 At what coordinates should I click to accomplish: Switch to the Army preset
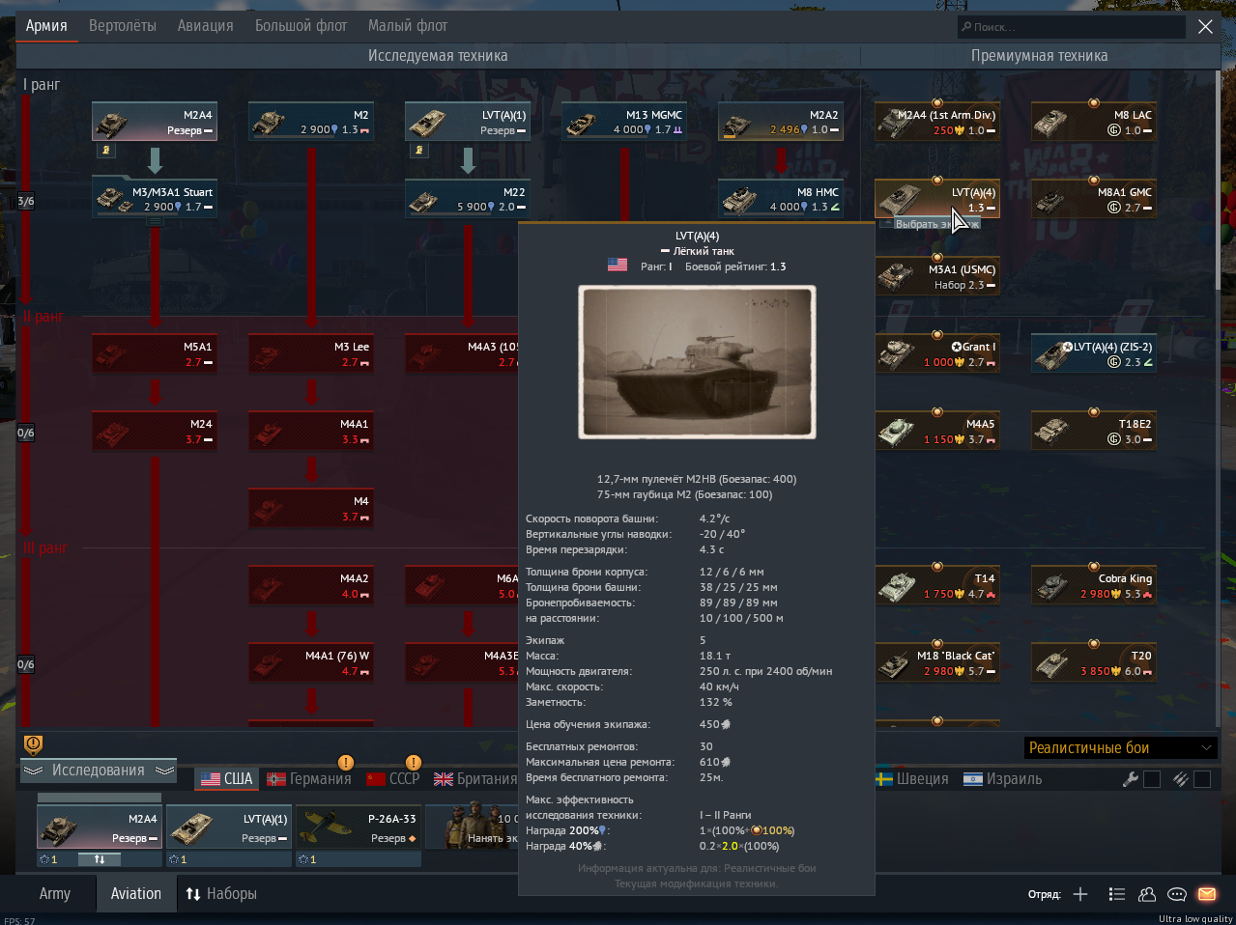coord(55,894)
